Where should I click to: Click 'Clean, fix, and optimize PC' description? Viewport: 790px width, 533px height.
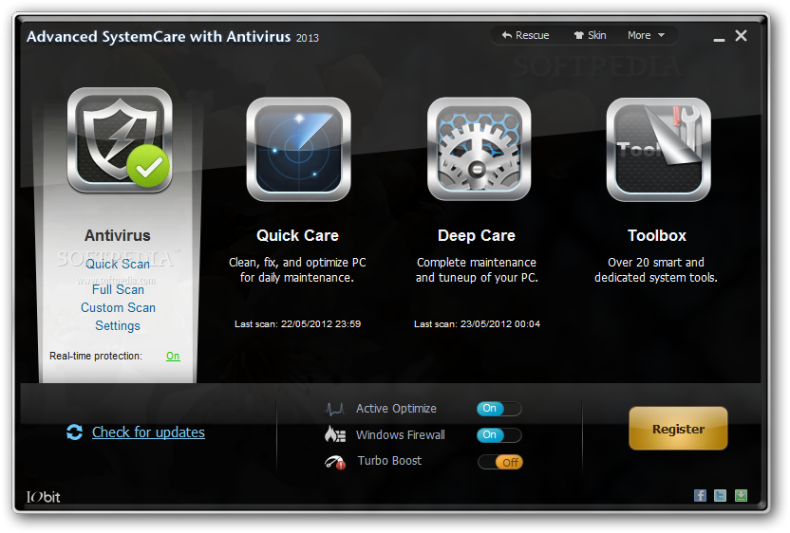pyautogui.click(x=297, y=269)
